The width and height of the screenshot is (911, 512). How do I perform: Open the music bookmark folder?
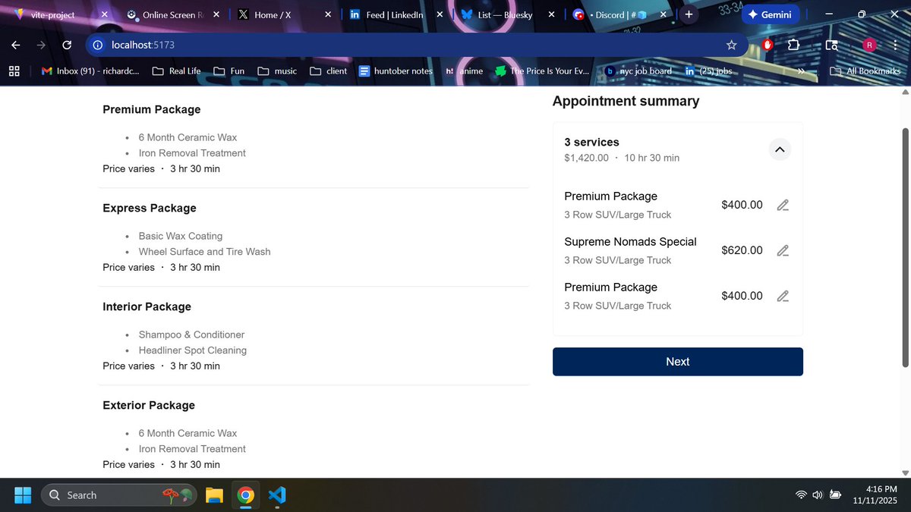pyautogui.click(x=277, y=71)
